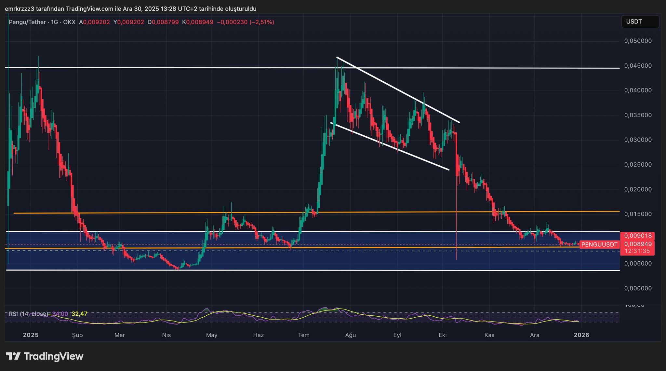
Task: Click the 12:31:35 bar countdown label
Action: [637, 251]
